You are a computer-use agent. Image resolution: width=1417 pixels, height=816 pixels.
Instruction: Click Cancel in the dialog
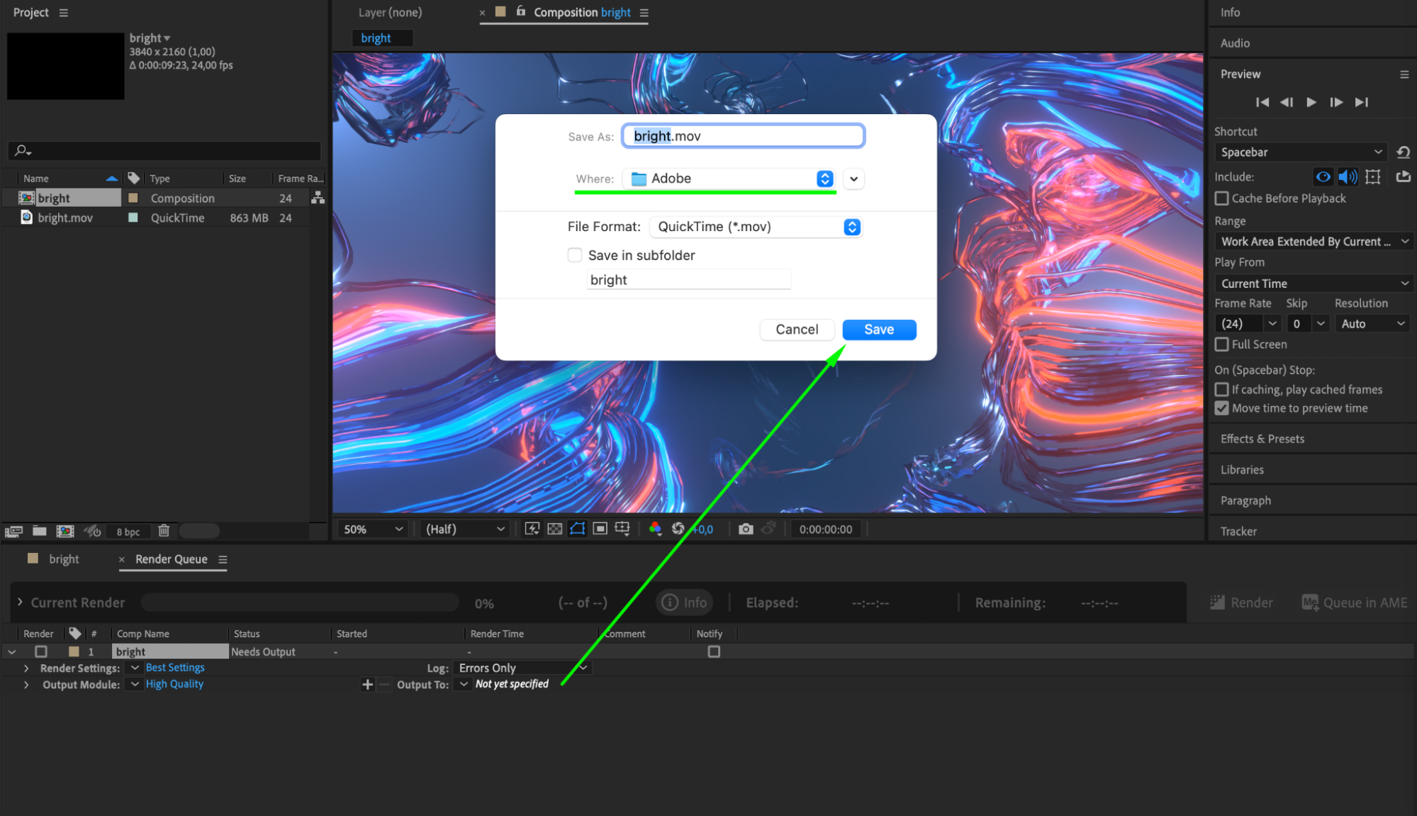tap(797, 330)
